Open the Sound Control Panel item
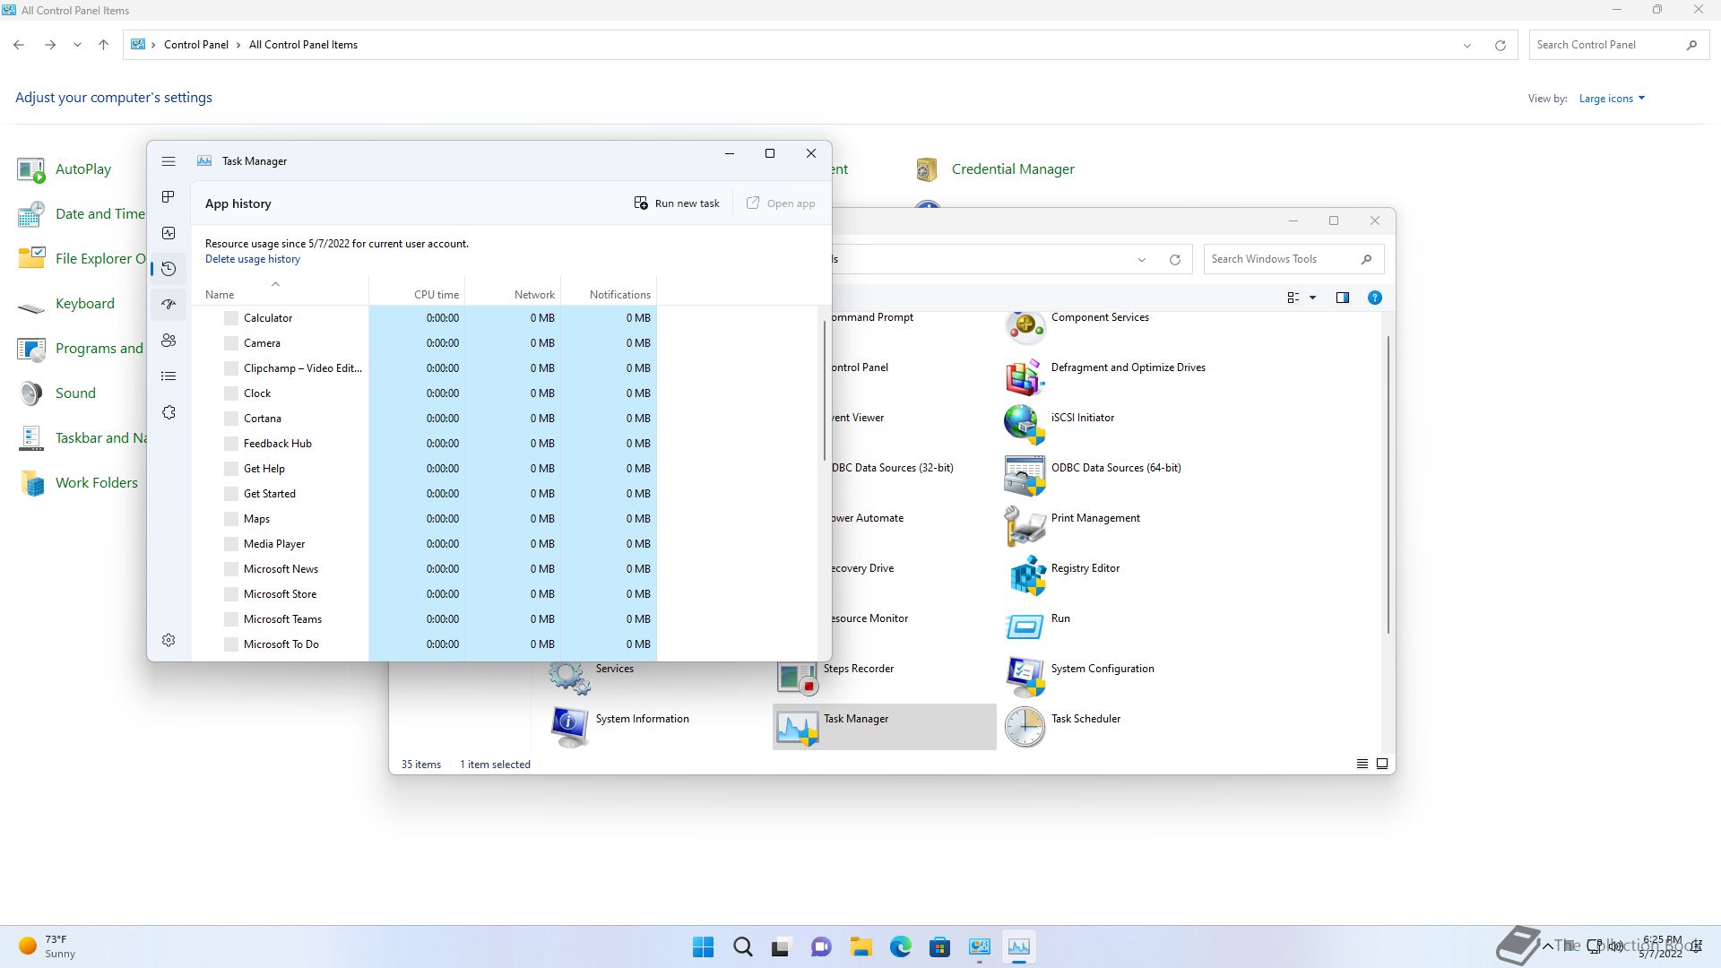Image resolution: width=1721 pixels, height=968 pixels. [x=56, y=393]
